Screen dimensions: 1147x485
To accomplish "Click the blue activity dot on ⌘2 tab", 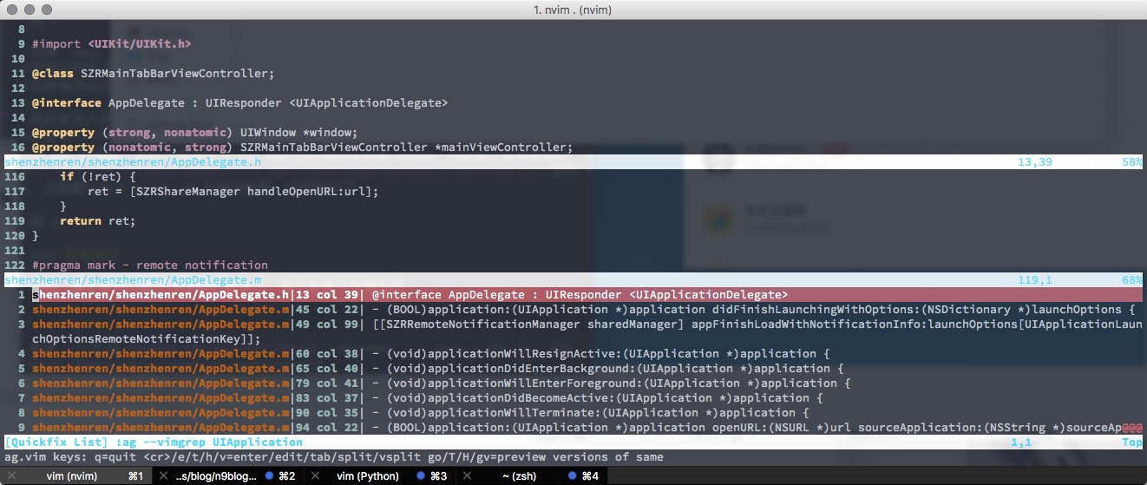I will 270,476.
